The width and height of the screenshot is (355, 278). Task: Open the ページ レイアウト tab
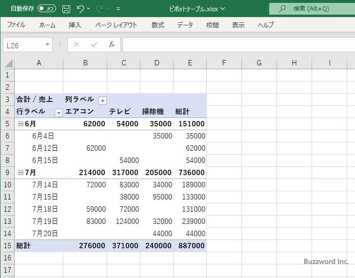(x=116, y=25)
